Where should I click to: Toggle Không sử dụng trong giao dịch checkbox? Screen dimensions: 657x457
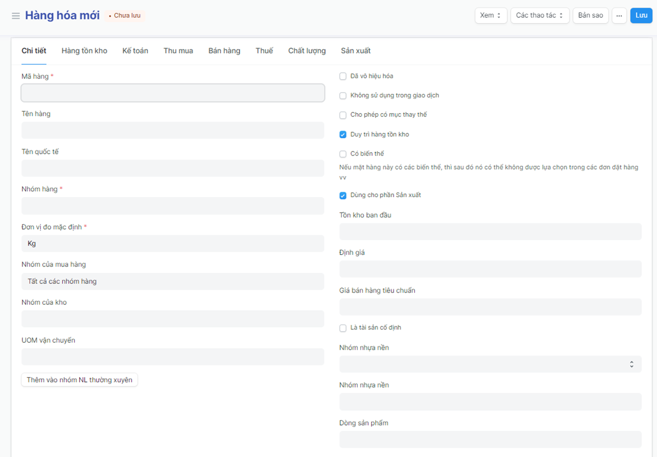tap(343, 96)
